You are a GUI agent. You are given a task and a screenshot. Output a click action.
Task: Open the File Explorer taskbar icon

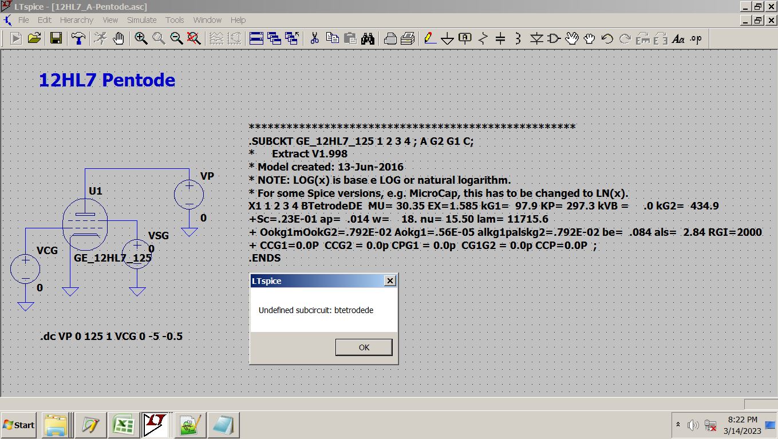[56, 425]
